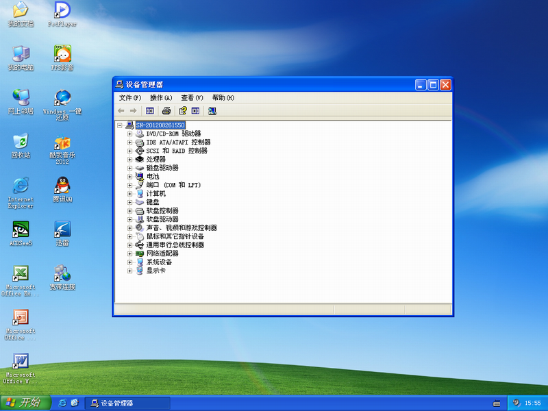Click the Print toolbar icon
Image resolution: width=548 pixels, height=411 pixels.
(x=166, y=111)
